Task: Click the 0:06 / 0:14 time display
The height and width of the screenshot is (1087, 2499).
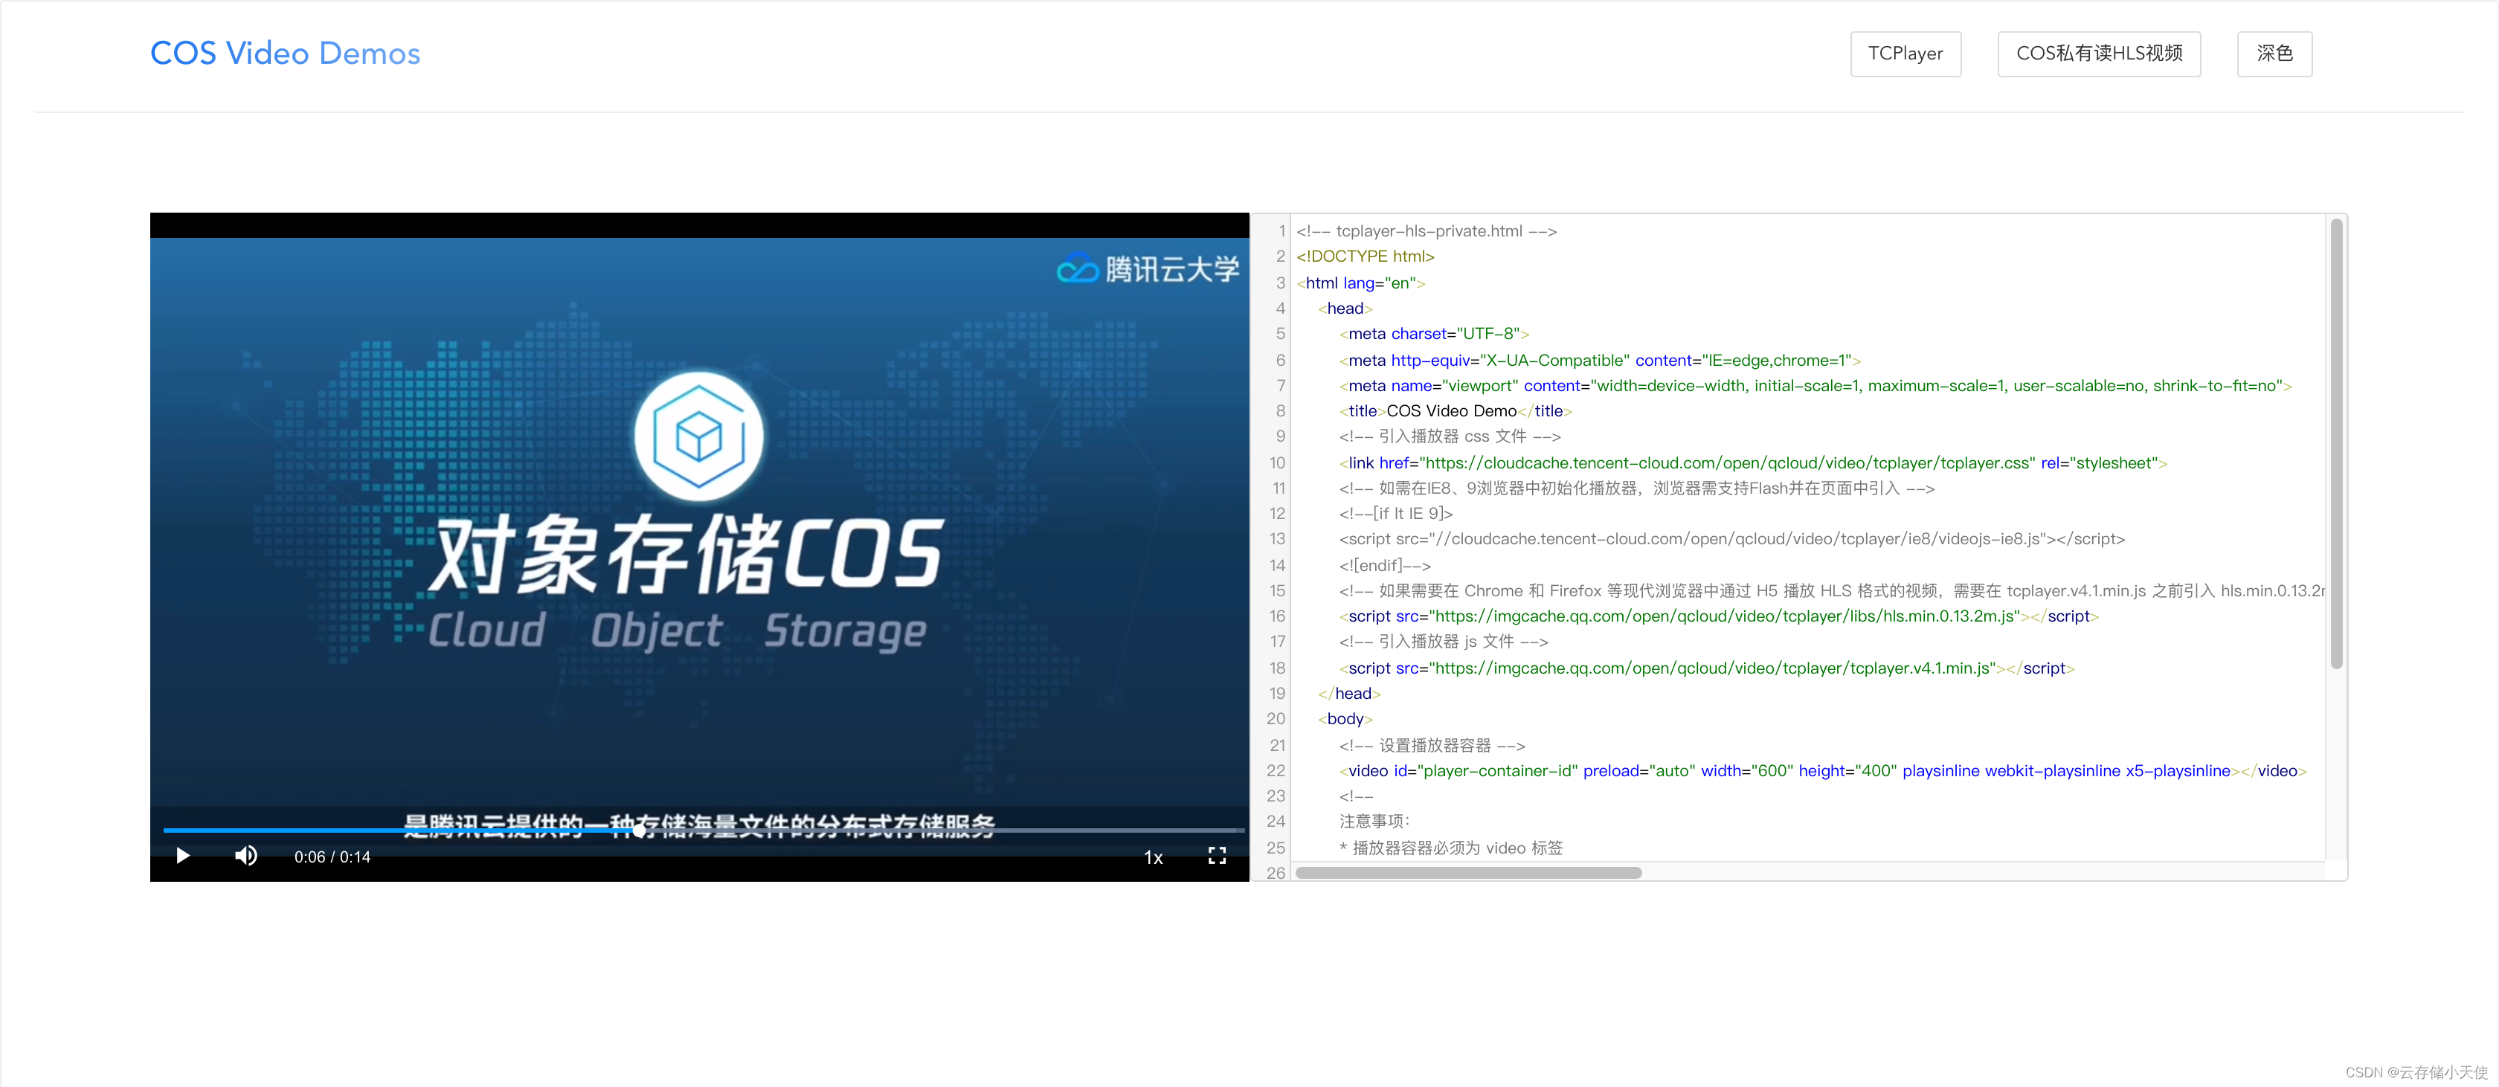Action: 332,857
